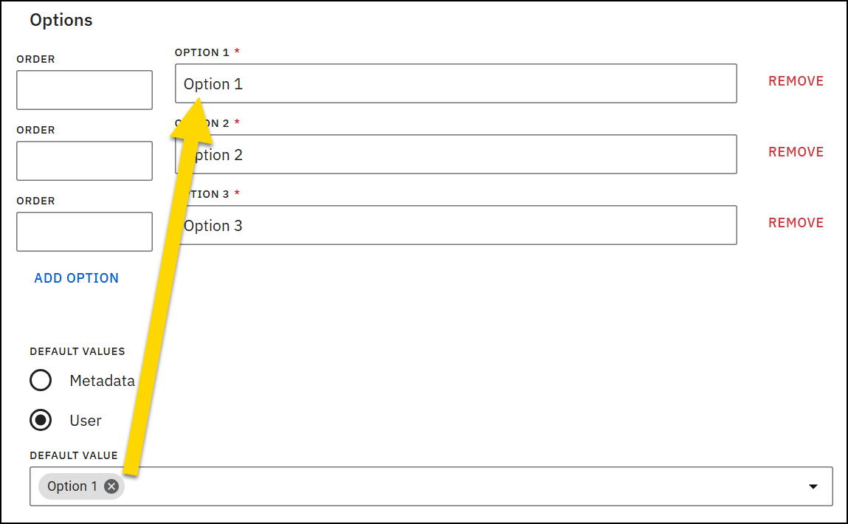Click the required asterisk beside OPTION 1
This screenshot has height=524, width=848.
[237, 52]
